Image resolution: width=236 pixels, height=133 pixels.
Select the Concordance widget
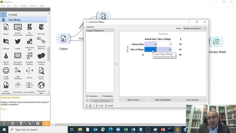[x=29, y=88]
